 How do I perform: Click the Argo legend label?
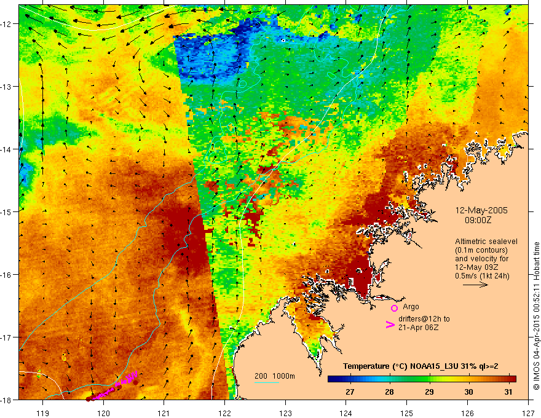click(x=411, y=307)
